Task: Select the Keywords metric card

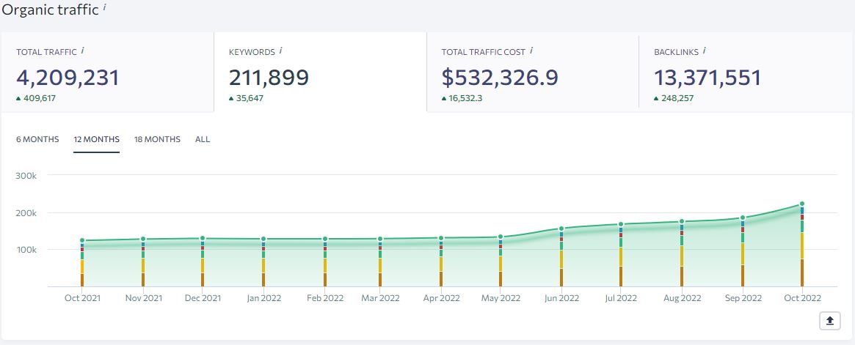Action: [x=320, y=72]
